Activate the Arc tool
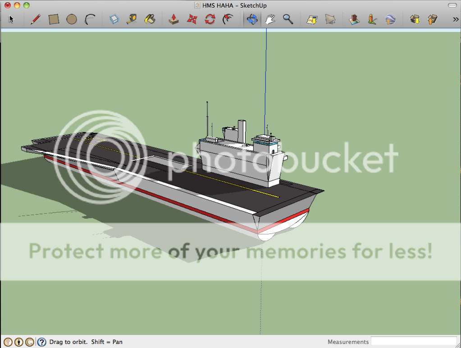This screenshot has width=461, height=348. (90, 19)
